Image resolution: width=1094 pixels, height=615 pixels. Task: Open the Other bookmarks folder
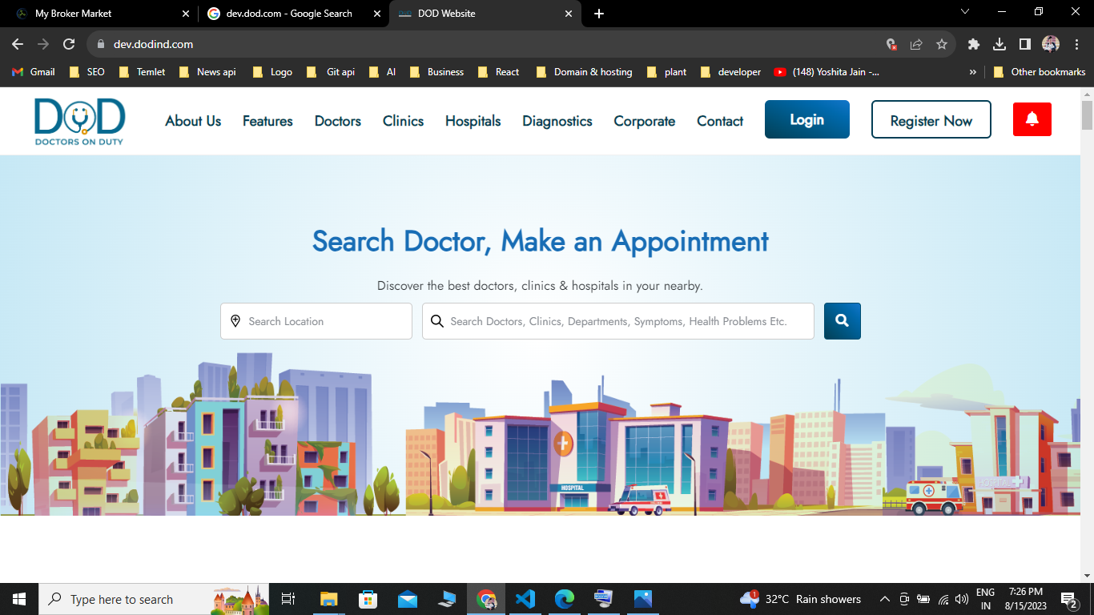[x=1038, y=71]
